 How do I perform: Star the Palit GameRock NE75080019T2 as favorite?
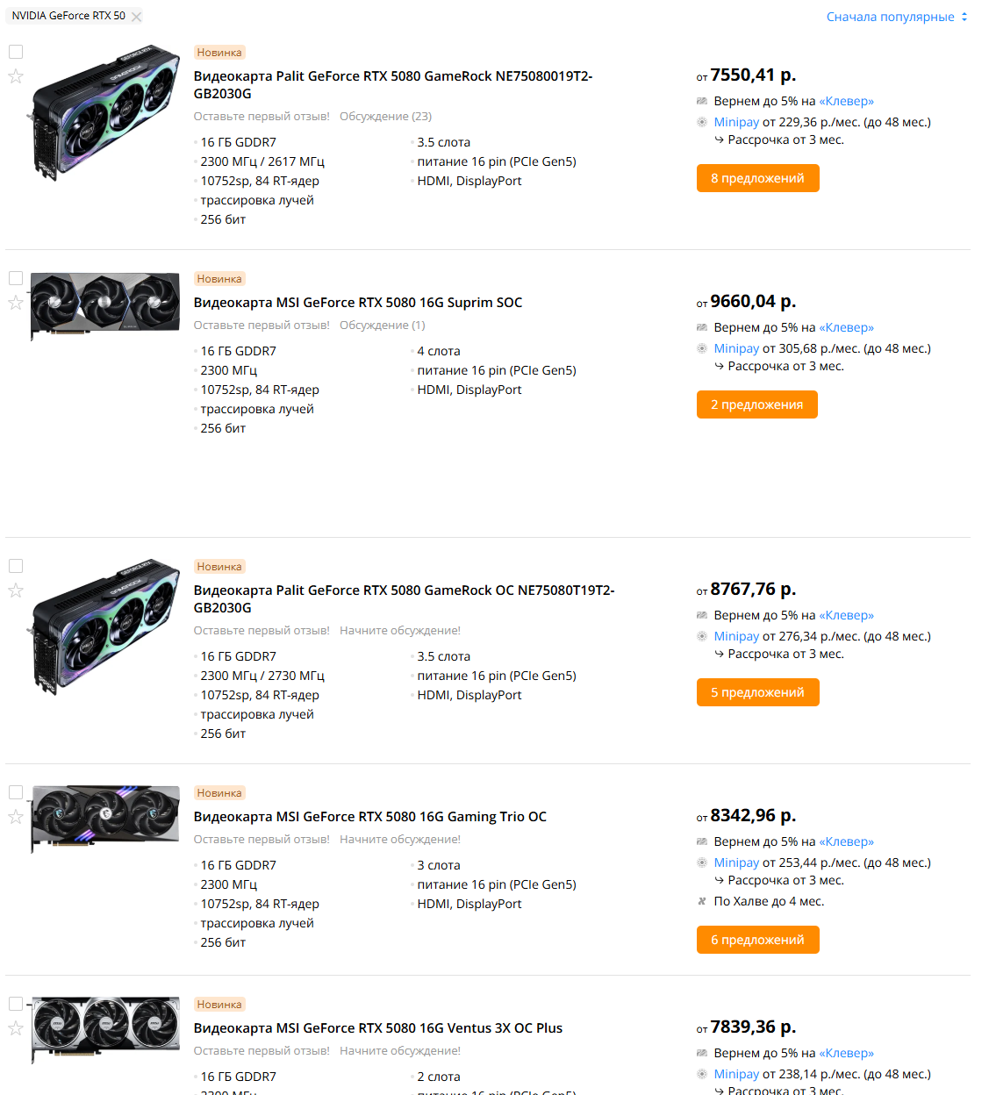tap(16, 76)
